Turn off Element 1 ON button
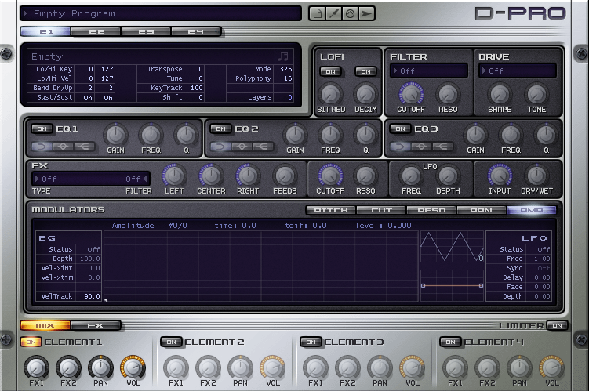The image size is (589, 391). [31, 342]
